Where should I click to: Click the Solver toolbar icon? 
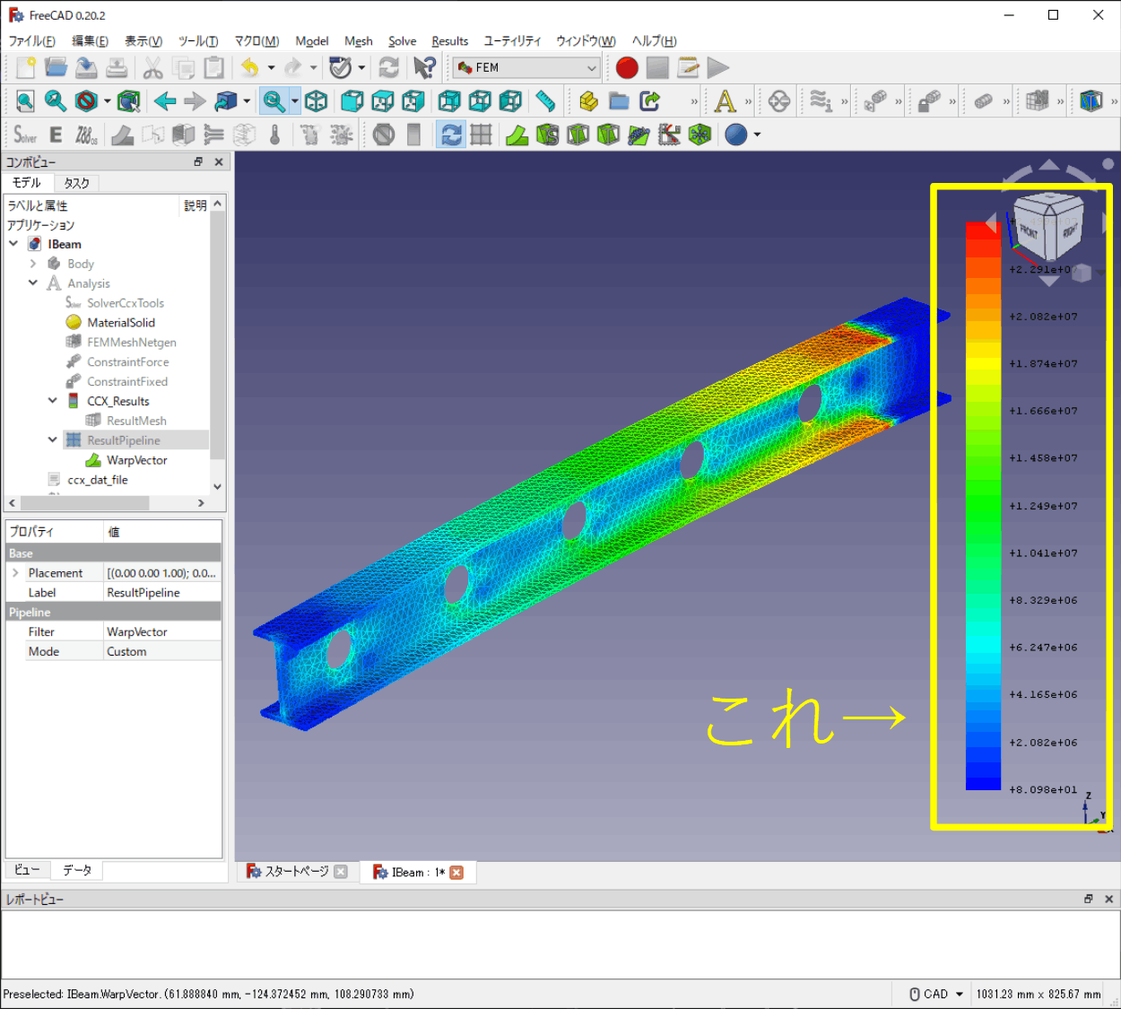pos(25,135)
